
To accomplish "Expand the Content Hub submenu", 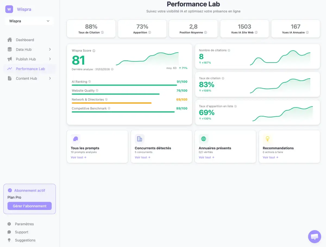I will tap(50, 78).
